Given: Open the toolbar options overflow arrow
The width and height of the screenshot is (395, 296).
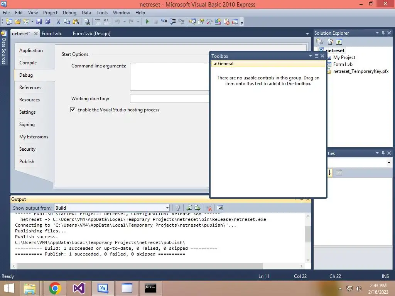Looking at the screenshot, I should (242, 22).
